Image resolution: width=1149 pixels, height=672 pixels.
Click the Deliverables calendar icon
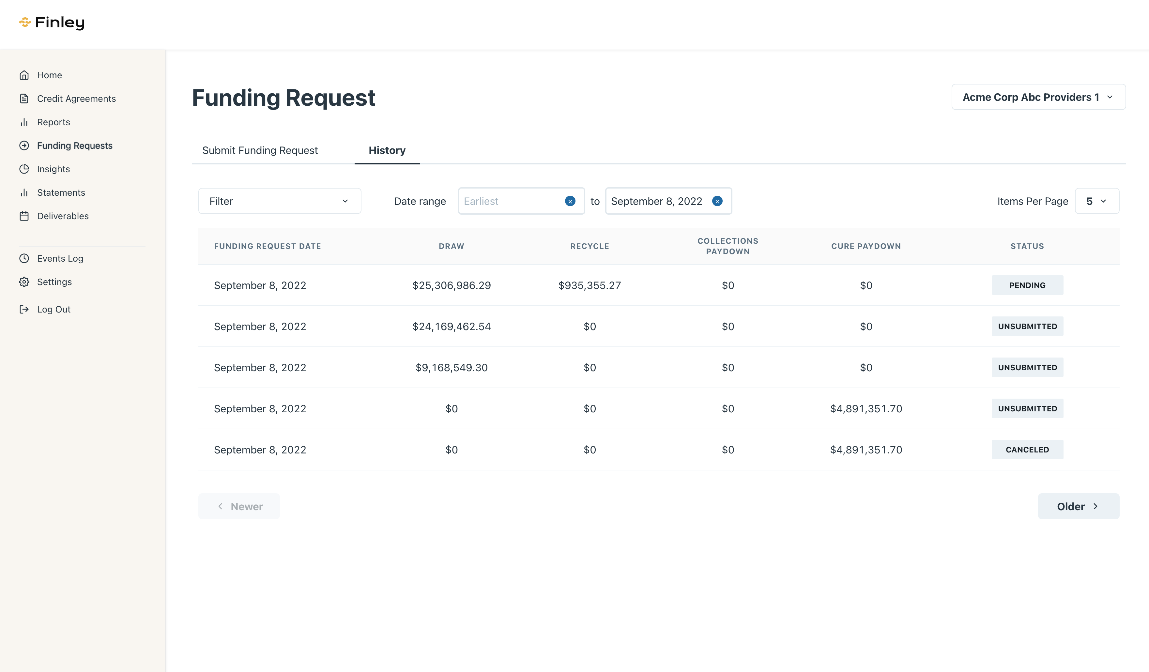24,216
